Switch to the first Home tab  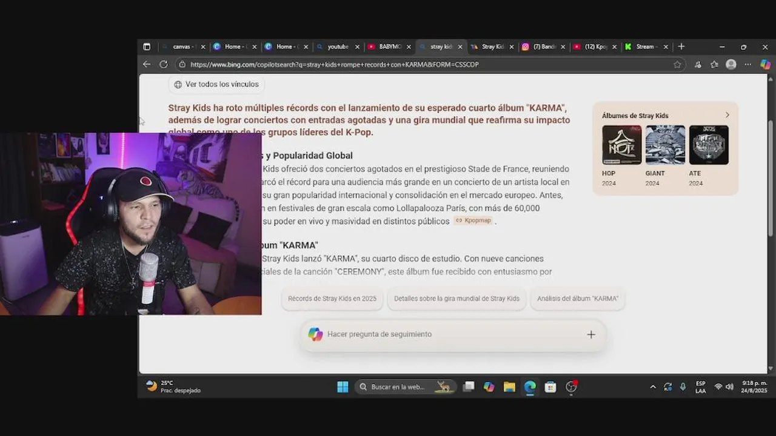[x=234, y=47]
